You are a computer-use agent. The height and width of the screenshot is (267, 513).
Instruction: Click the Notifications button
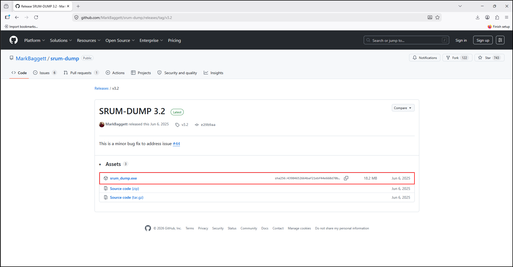[425, 58]
